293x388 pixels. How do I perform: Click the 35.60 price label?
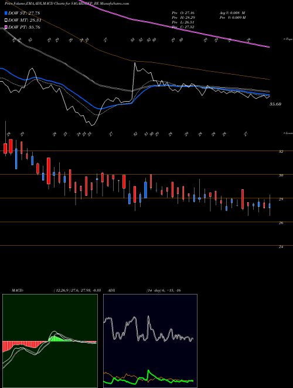tap(275, 104)
